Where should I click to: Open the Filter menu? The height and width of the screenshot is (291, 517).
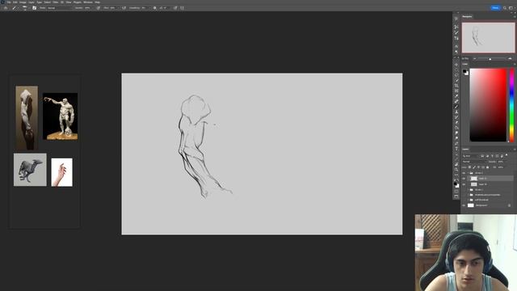coord(56,2)
